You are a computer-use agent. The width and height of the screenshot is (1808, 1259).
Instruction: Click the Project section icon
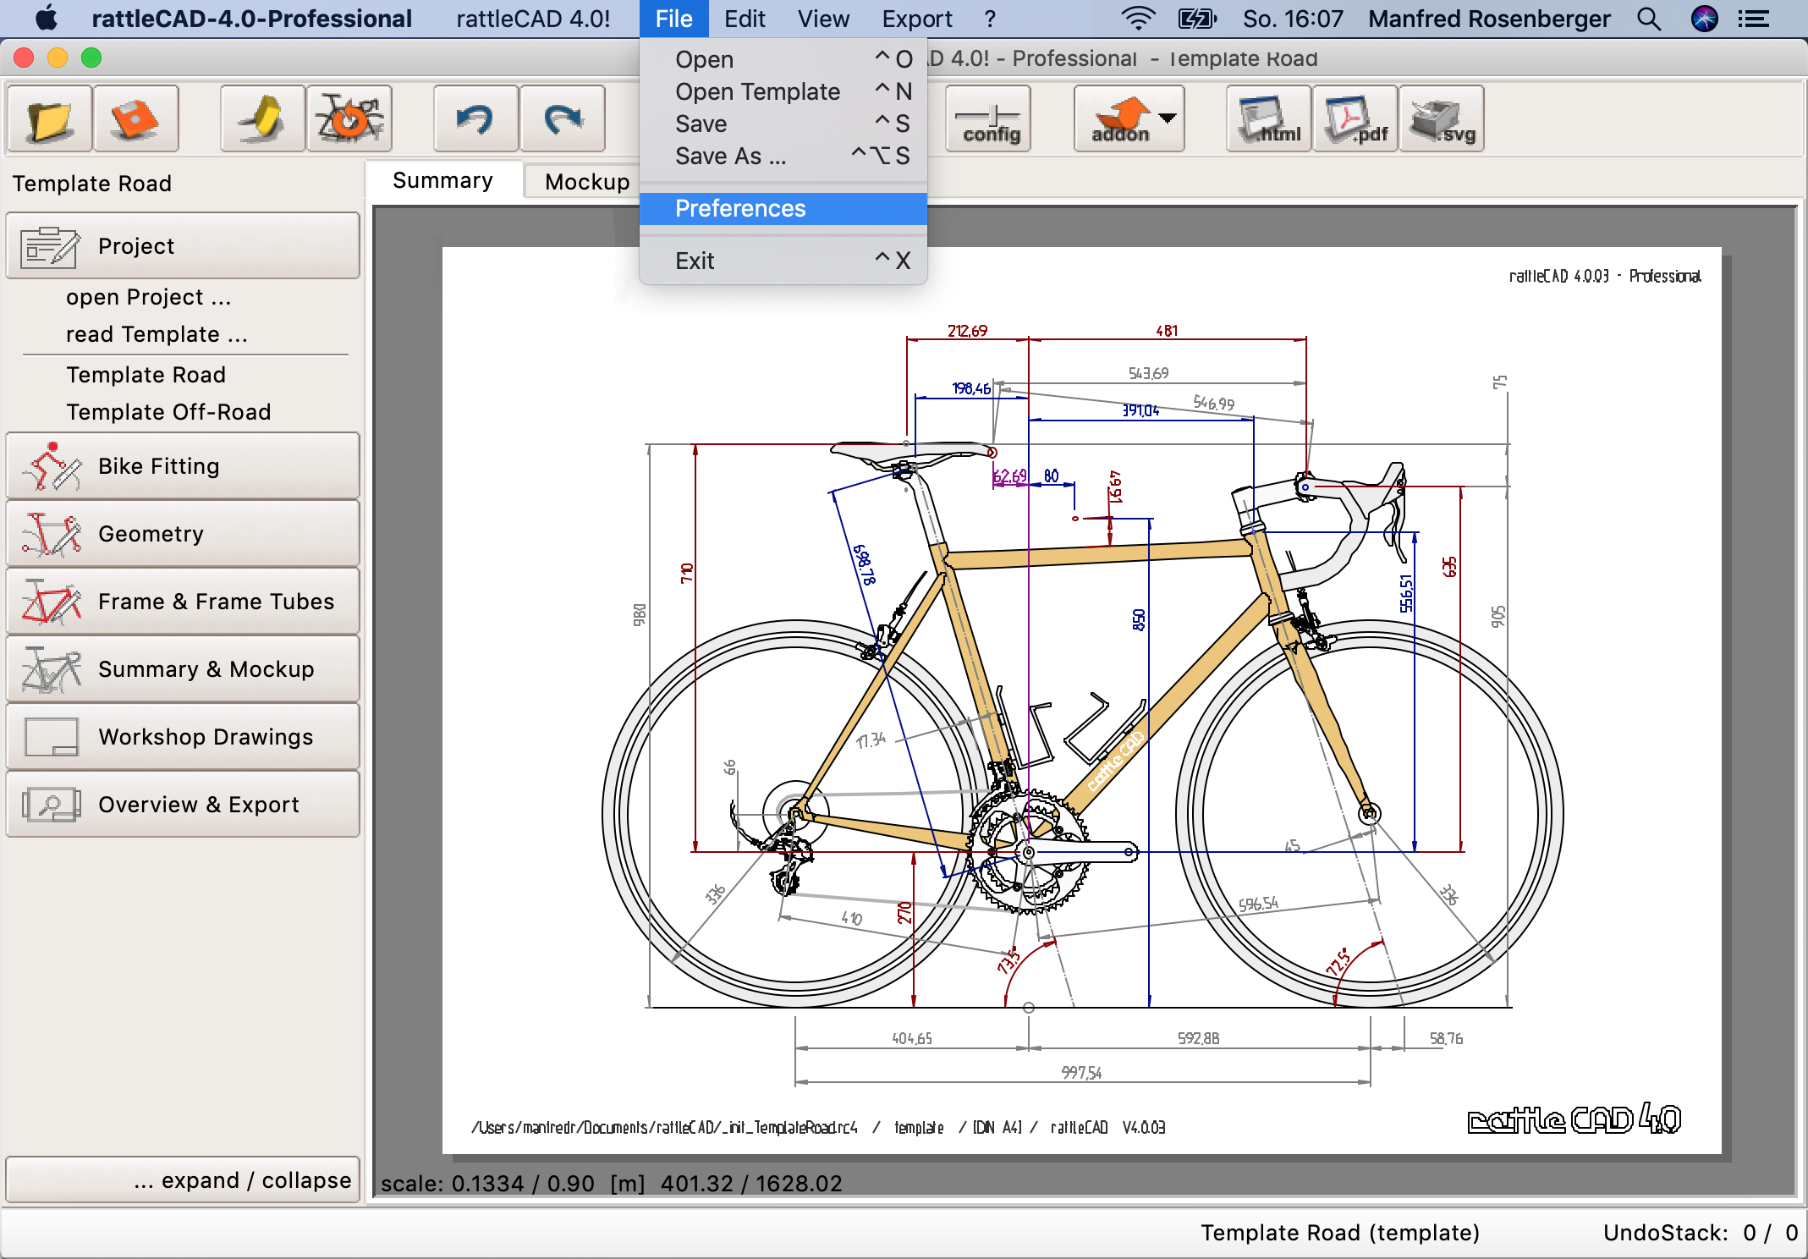point(51,246)
